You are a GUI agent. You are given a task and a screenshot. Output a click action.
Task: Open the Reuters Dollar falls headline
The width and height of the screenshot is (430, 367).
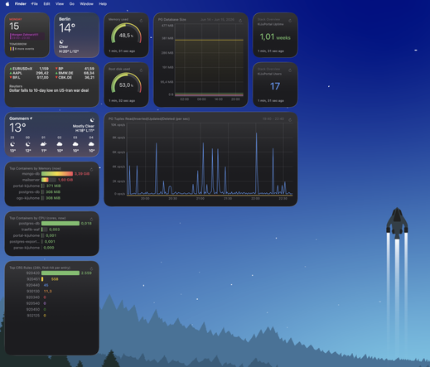(49, 90)
